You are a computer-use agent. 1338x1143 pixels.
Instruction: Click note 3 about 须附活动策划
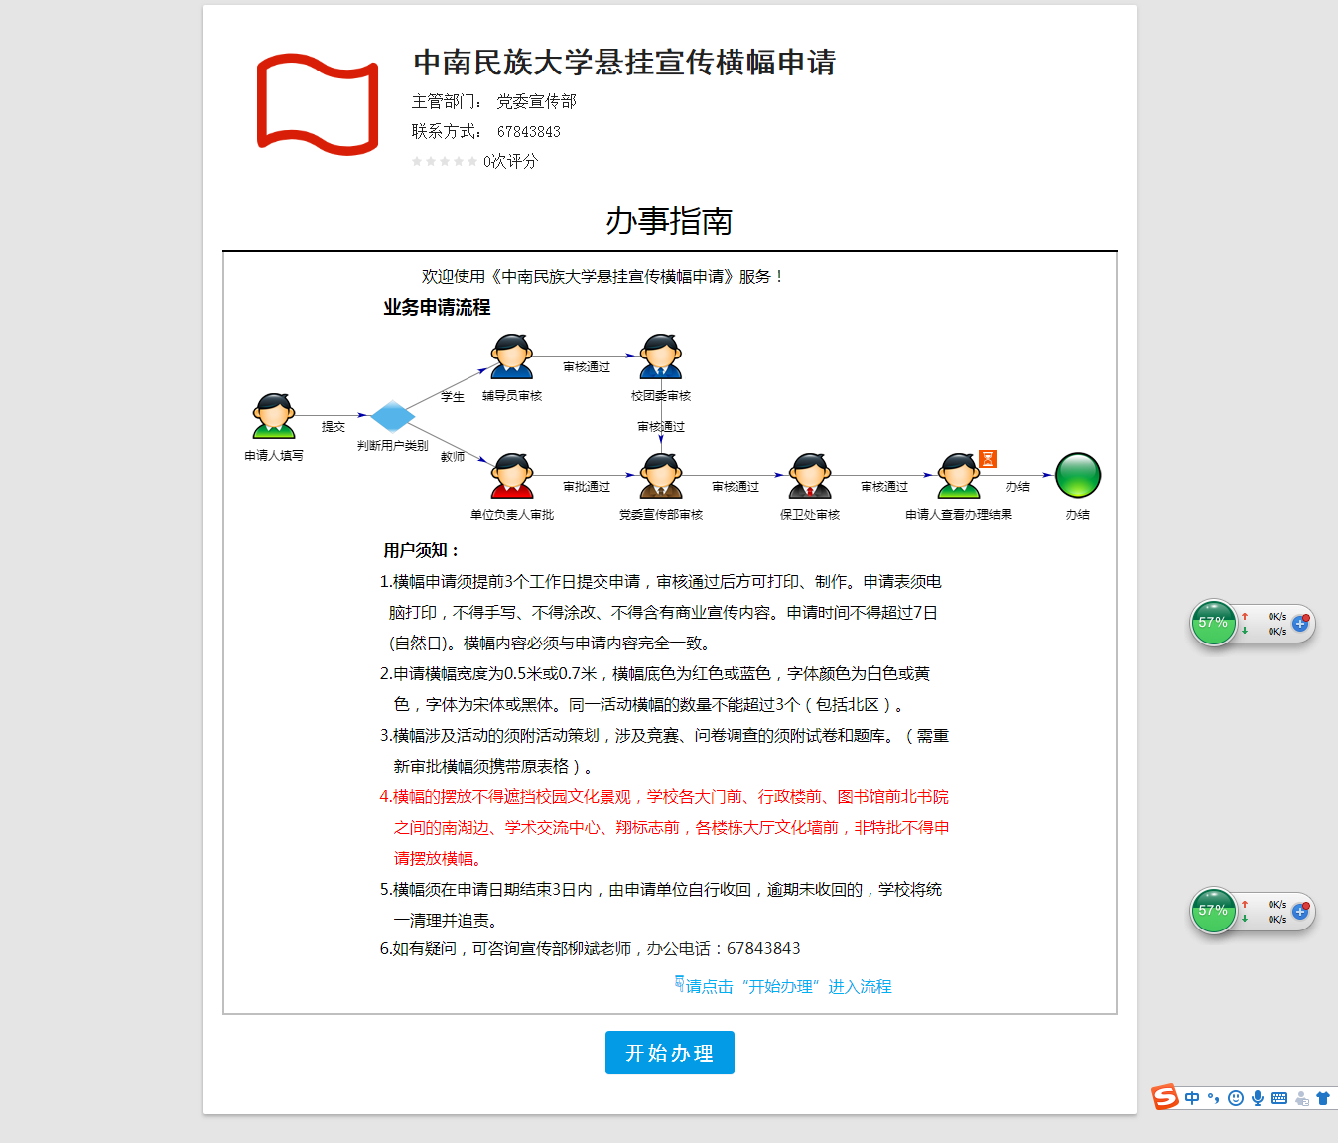[664, 751]
